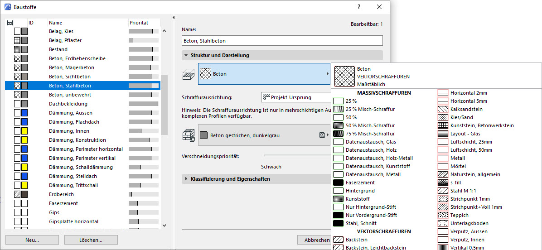Image resolution: width=542 pixels, height=250 pixels.
Task: Choose Strichpunkt 1mm fill entry
Action: [469, 199]
